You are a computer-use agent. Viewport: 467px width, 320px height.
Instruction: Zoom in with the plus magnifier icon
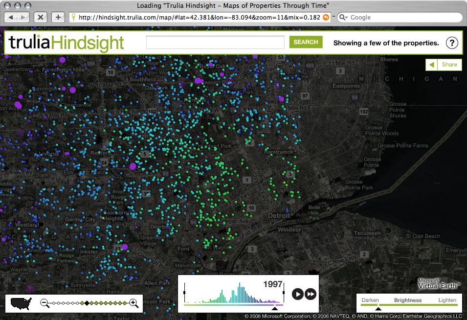coord(133,302)
